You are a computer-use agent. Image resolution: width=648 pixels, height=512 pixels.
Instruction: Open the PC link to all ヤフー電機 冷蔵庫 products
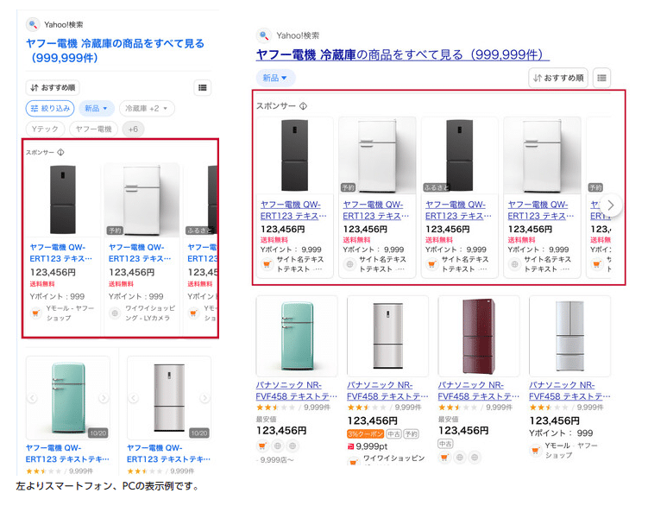pyautogui.click(x=402, y=55)
